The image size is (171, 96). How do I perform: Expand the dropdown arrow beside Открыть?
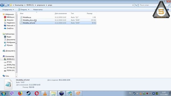(x=29, y=10)
